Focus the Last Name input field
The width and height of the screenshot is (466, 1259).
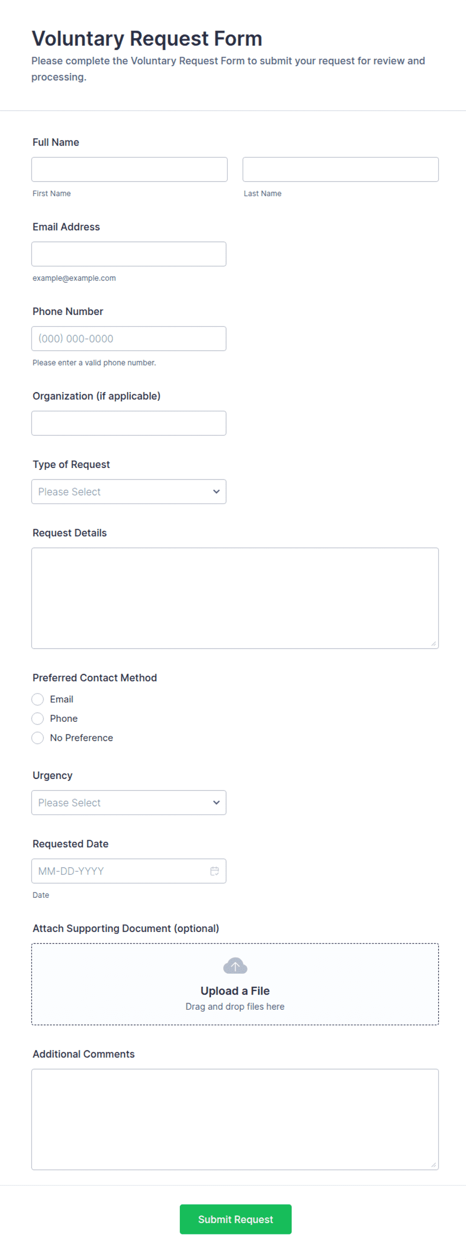point(341,170)
